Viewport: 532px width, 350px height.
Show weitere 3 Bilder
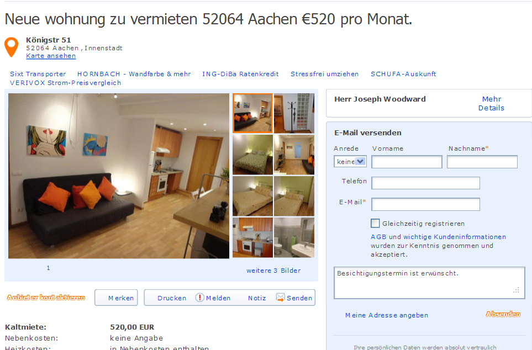tap(273, 271)
